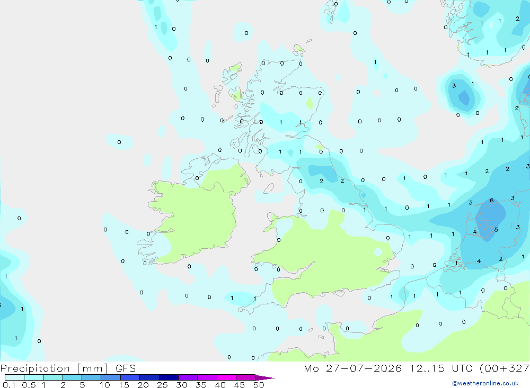Click the forecast offset '(00+327' text
The image size is (530, 388).
pos(505,368)
